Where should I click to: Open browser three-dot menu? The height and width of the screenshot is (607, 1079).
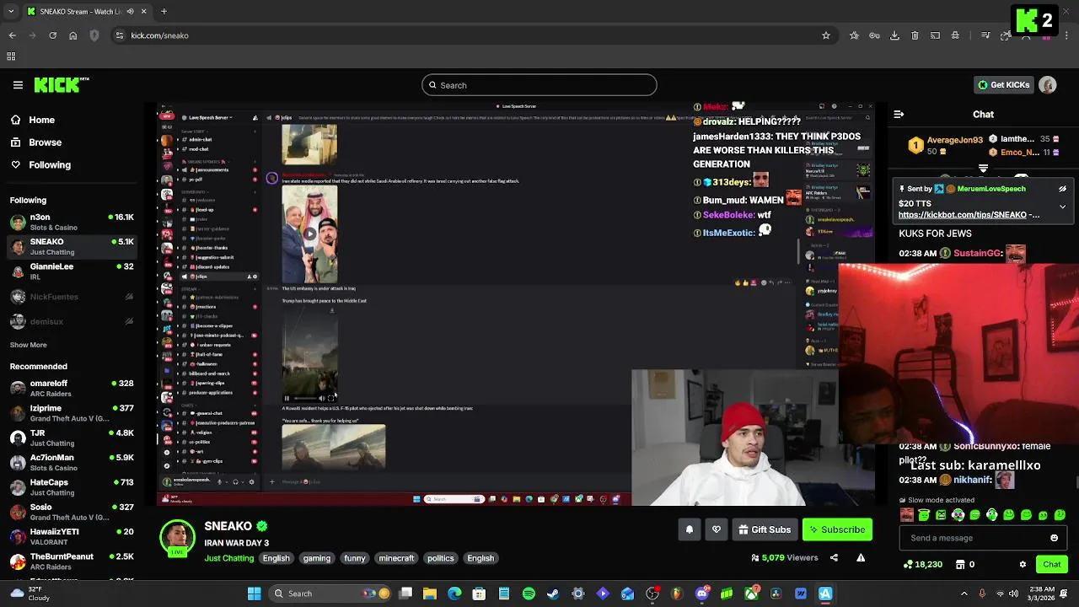point(1066,35)
